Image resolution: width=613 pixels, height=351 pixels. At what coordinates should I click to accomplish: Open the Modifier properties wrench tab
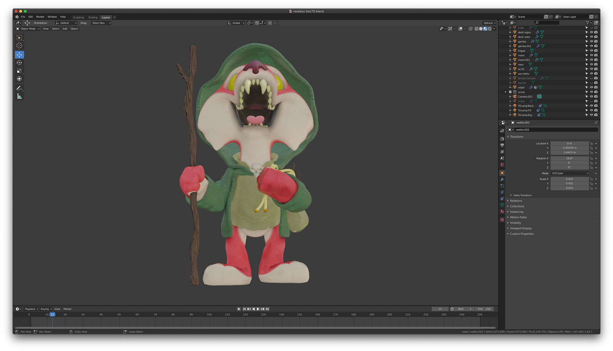pos(502,179)
